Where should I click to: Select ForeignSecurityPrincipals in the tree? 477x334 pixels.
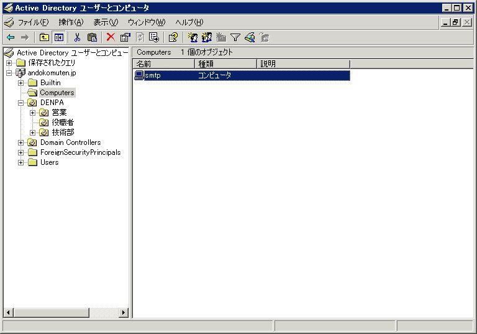pos(81,152)
